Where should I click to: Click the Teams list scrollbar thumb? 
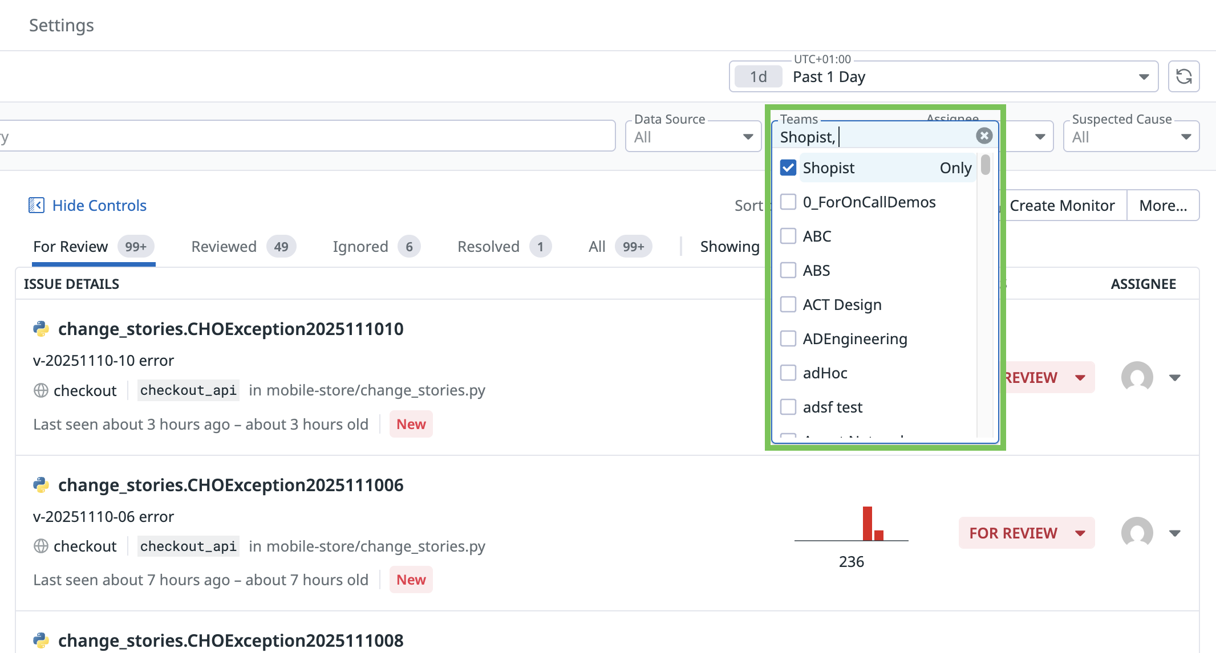985,165
